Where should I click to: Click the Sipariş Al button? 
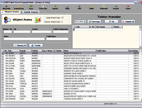pos(20,46)
